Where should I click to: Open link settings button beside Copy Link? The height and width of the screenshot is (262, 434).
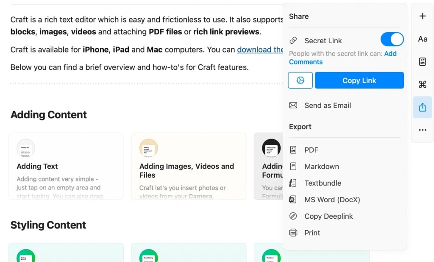coord(300,80)
